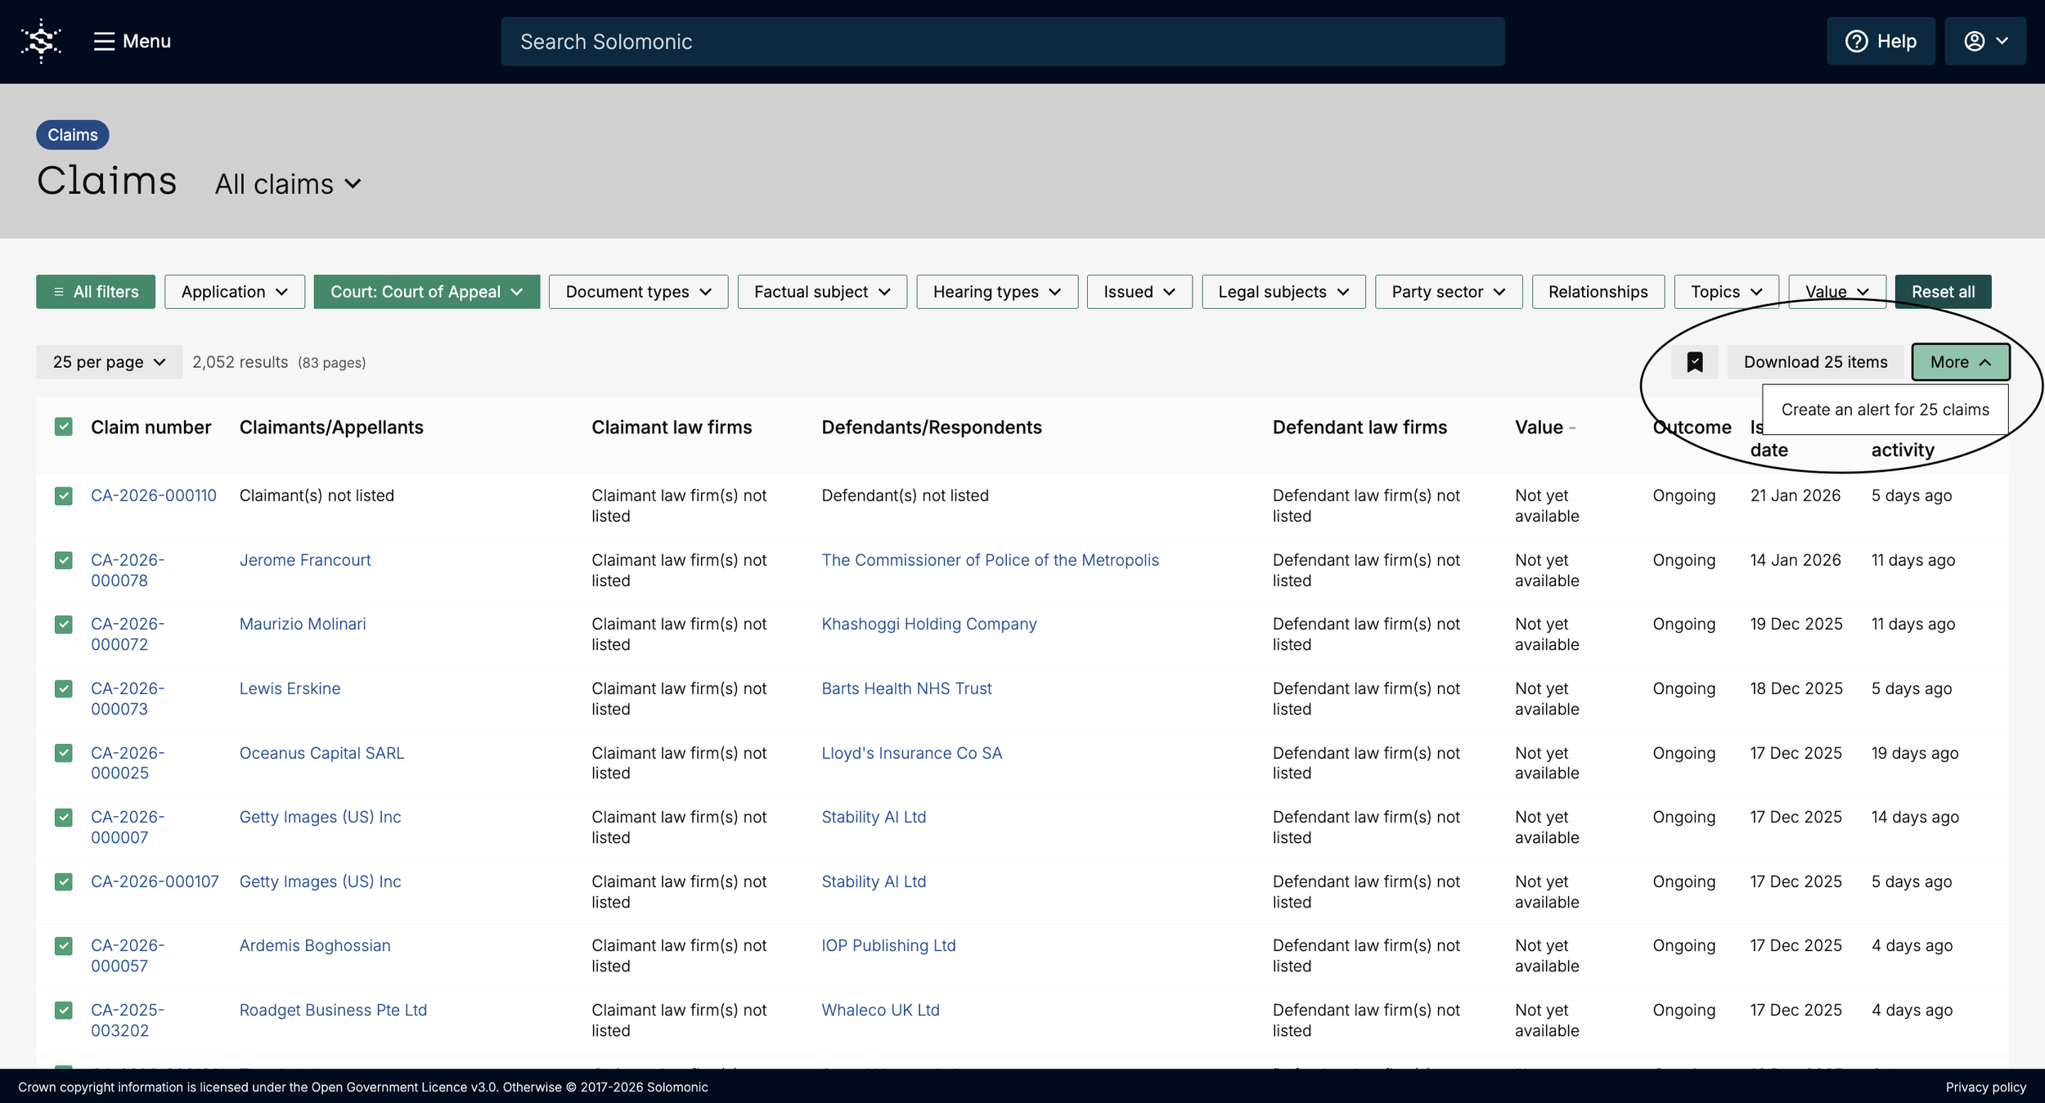
Task: Select Create an alert for 25 claims
Action: (1884, 410)
